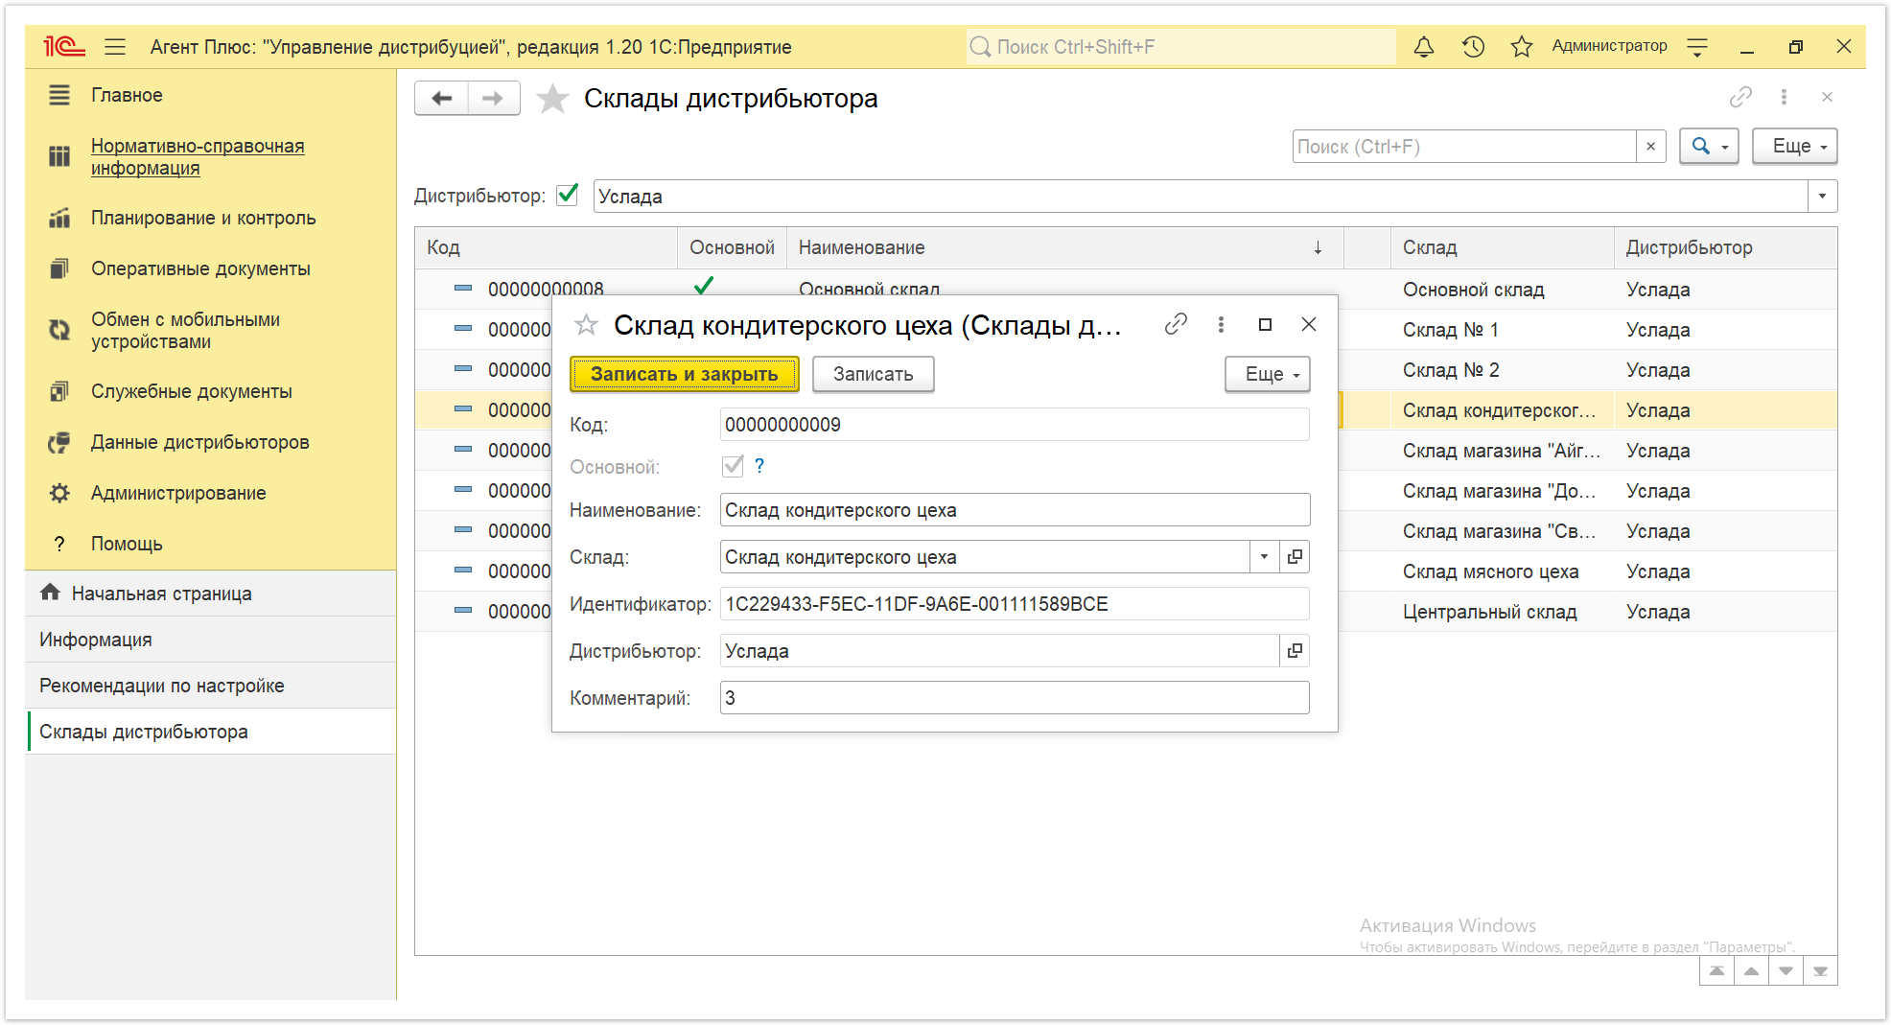The height and width of the screenshot is (1025, 1891).
Task: Close the Склады дистрибьютора page tab
Action: tap(1827, 97)
